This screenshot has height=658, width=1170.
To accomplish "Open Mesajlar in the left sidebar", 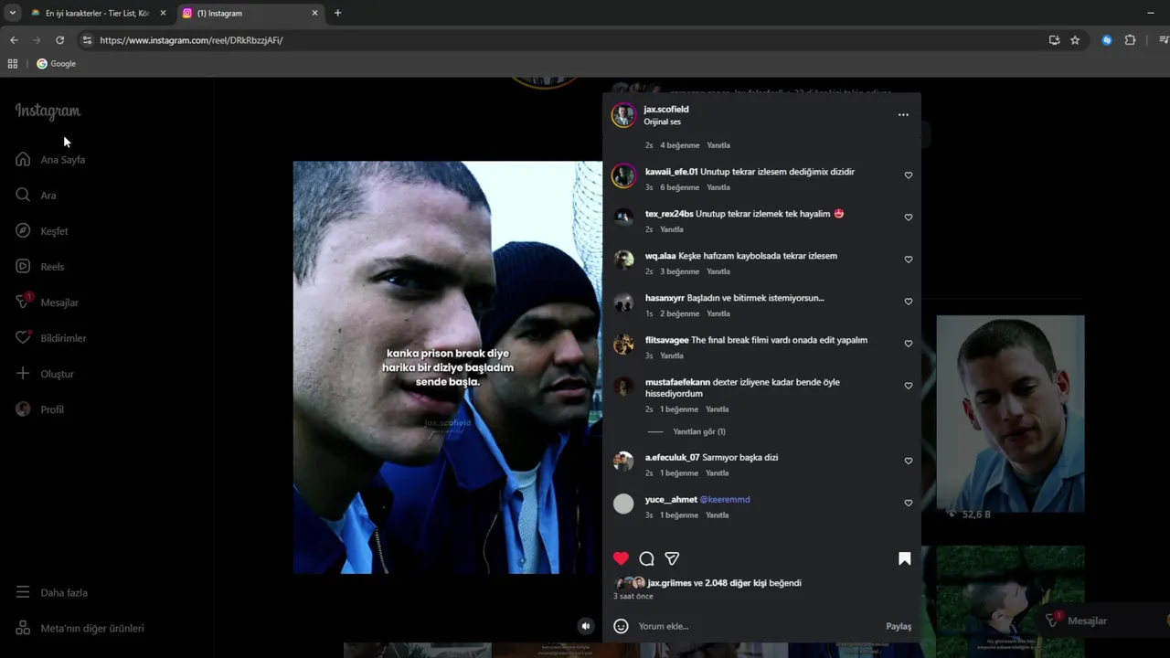I will (48, 302).
